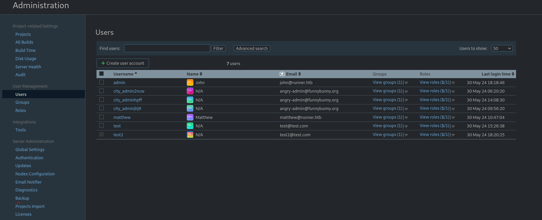Screen dimensions: 542x220
Task: Open Server Health settings
Action: point(28,67)
